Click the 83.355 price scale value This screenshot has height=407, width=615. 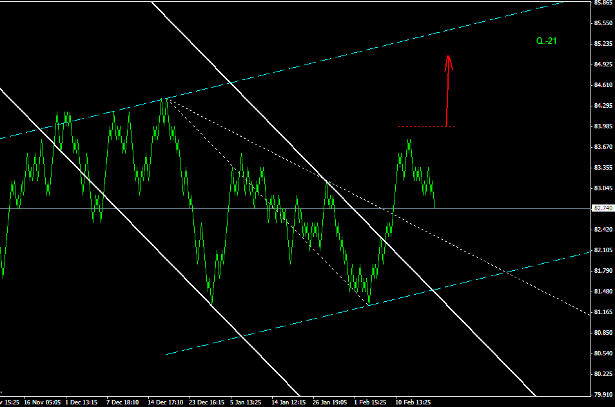pyautogui.click(x=603, y=168)
